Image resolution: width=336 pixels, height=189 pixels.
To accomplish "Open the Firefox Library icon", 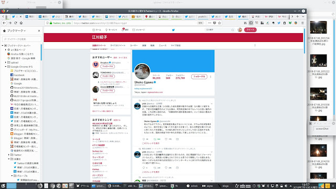I will pos(245,23).
